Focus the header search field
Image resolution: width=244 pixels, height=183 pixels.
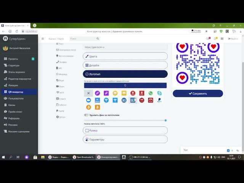coord(83,39)
